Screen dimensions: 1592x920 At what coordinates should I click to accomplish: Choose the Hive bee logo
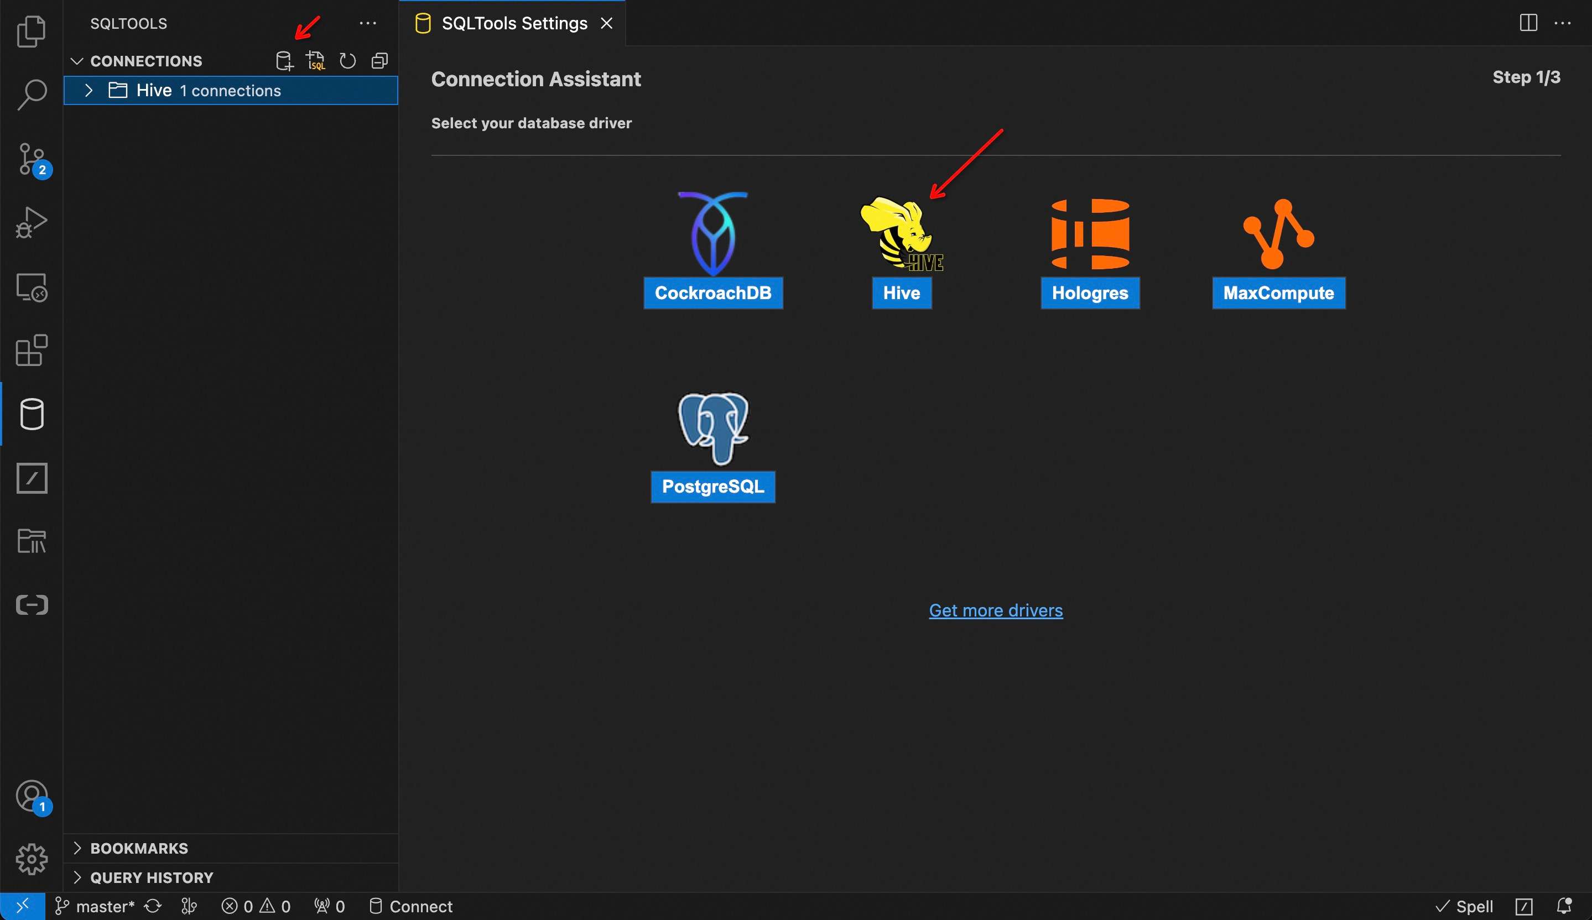point(902,234)
